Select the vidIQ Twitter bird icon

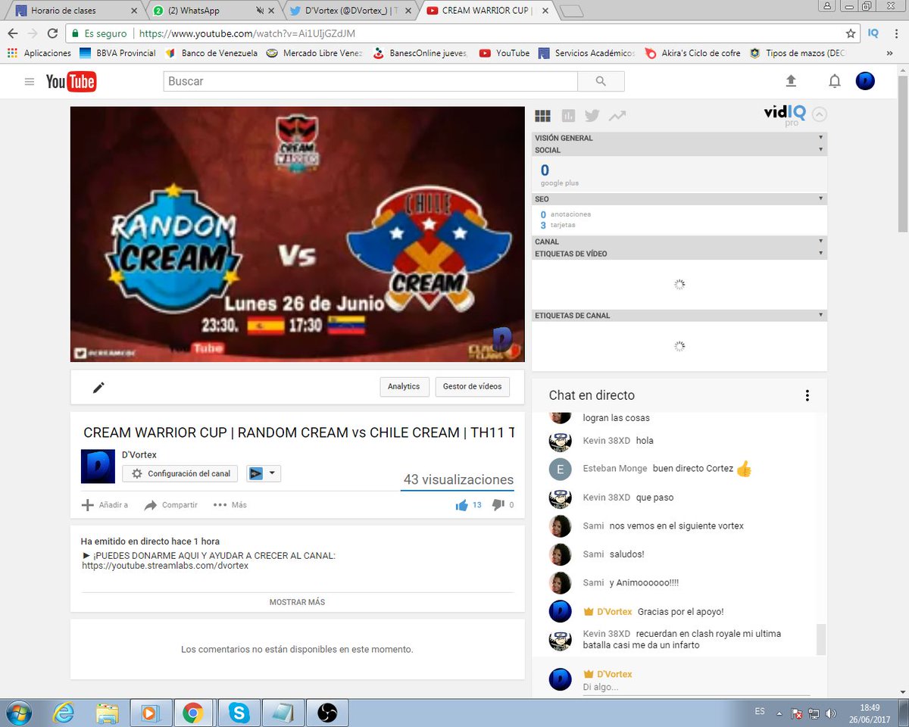[x=592, y=116]
